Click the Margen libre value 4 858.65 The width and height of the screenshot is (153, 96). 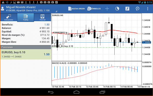coord(44,42)
